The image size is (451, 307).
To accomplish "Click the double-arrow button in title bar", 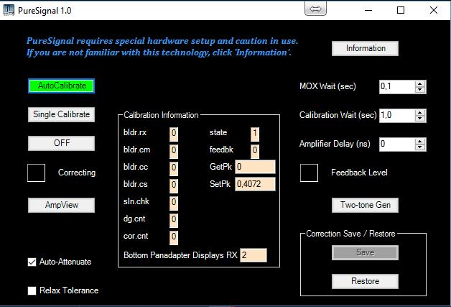I will (315, 9).
